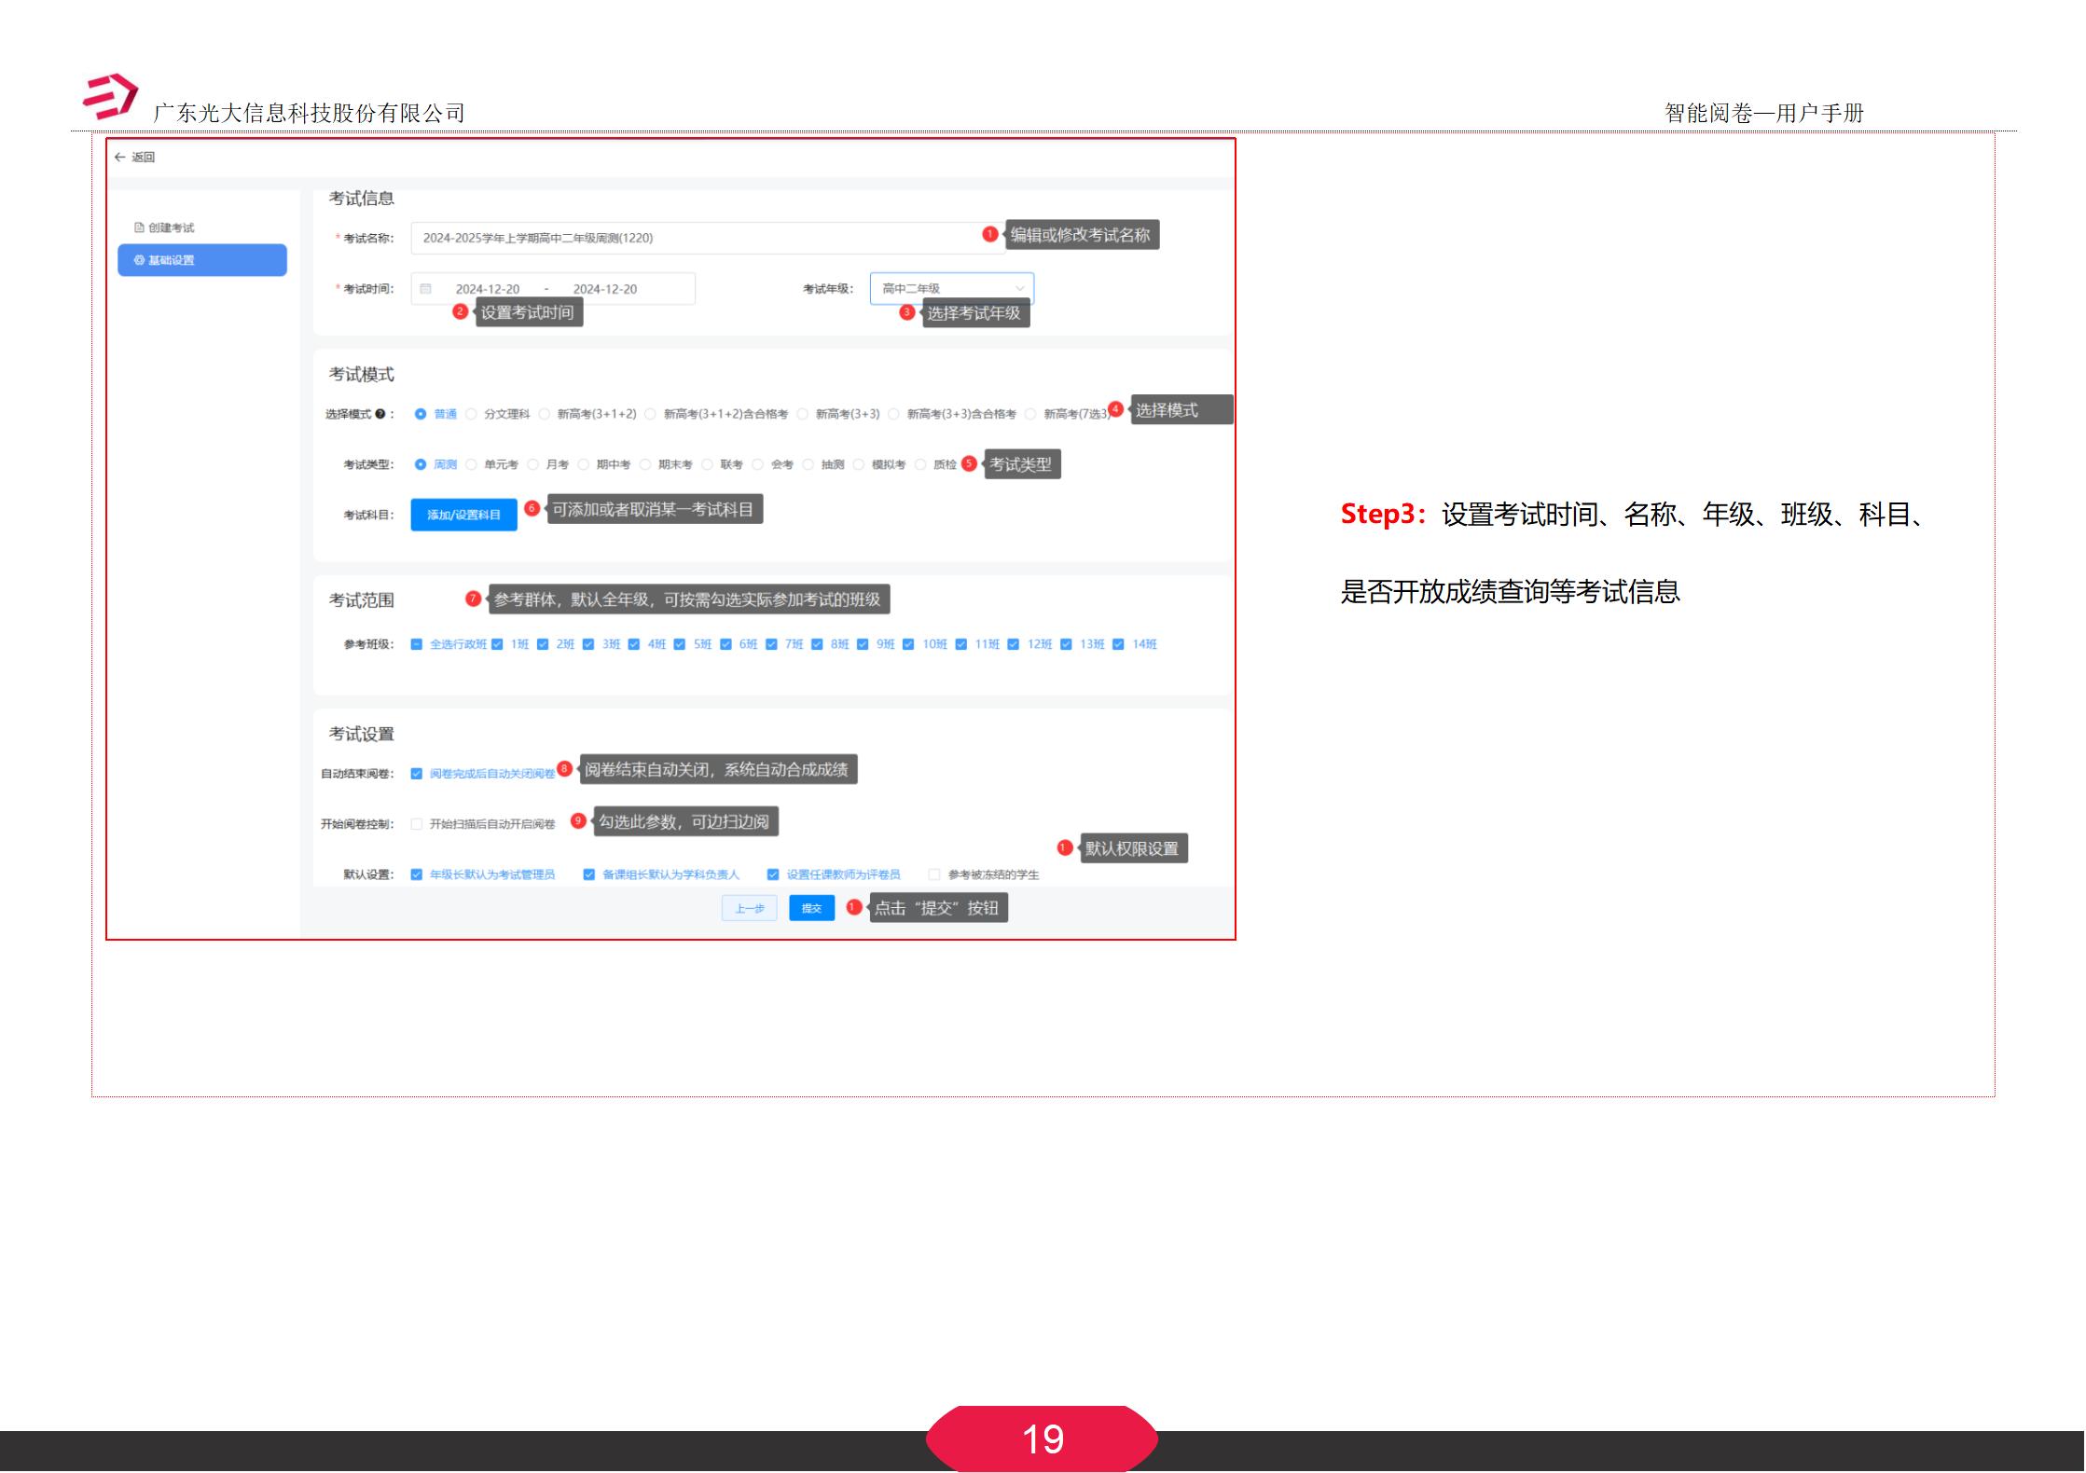Click the help icon beside 选择模式
This screenshot has height=1473, width=2086.
[x=381, y=413]
